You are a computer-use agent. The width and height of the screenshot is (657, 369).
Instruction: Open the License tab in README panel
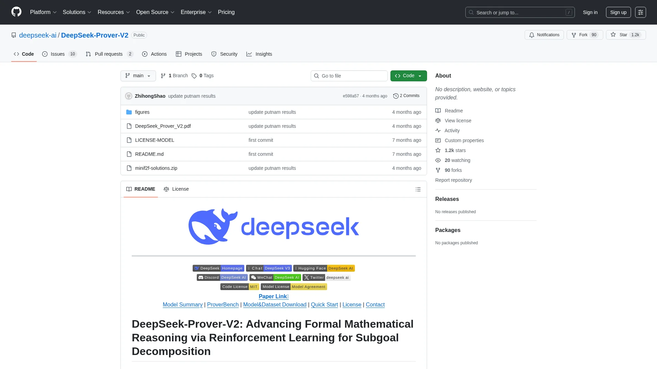pyautogui.click(x=176, y=189)
